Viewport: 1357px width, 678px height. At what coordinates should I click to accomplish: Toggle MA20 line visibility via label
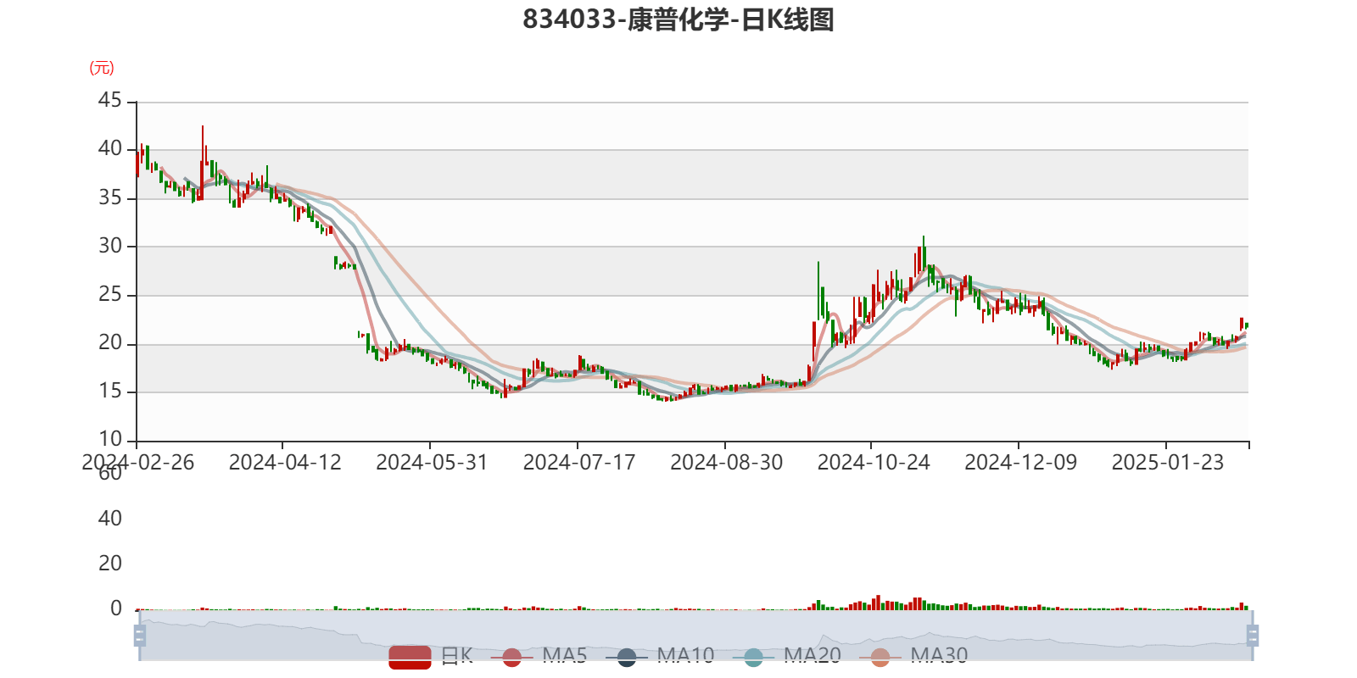click(x=812, y=655)
